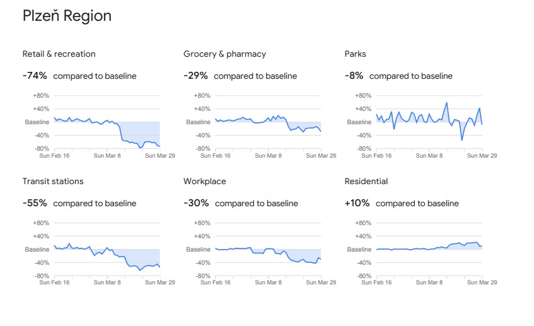Select the Workplace chart title

(x=204, y=182)
